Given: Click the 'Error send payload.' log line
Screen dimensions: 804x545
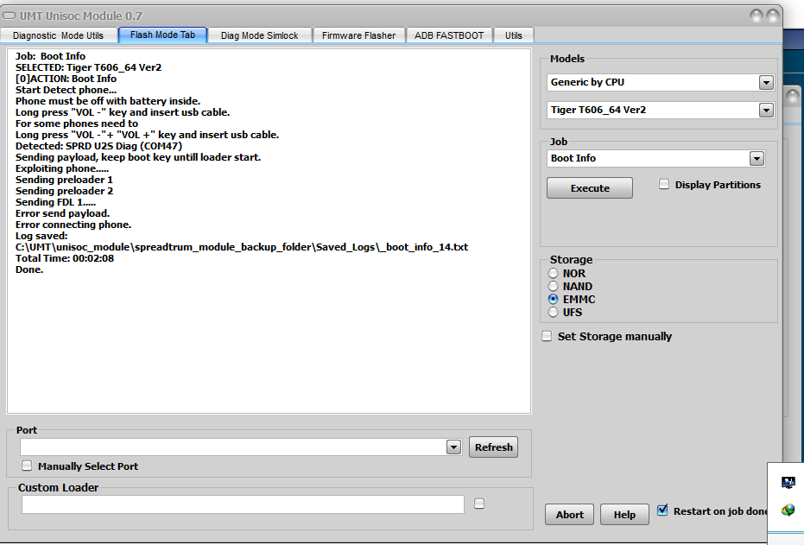Looking at the screenshot, I should [62, 213].
